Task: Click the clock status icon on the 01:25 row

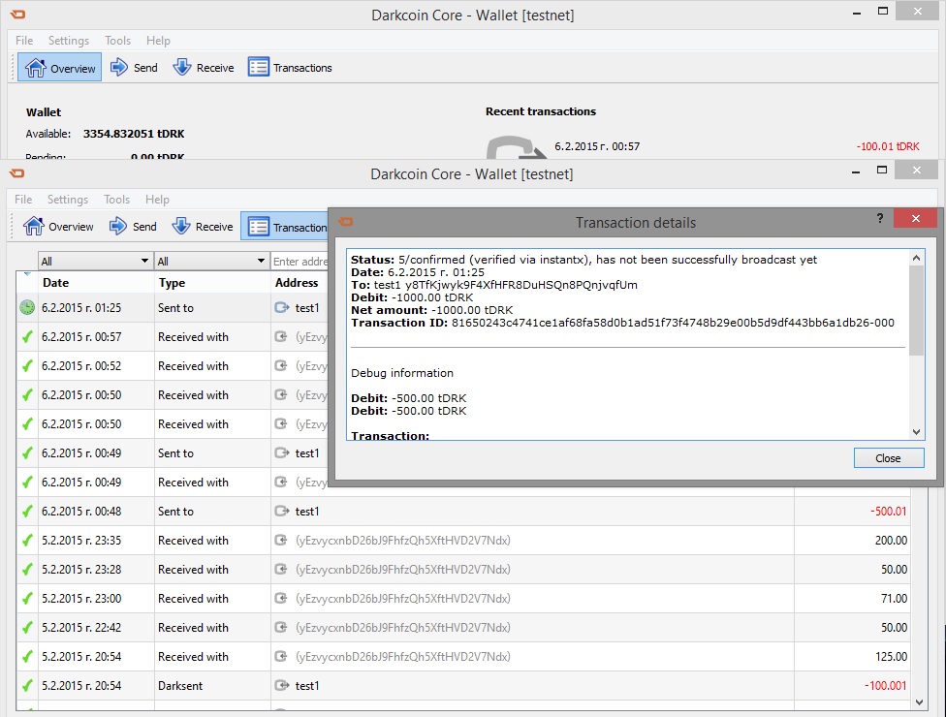Action: (x=27, y=307)
